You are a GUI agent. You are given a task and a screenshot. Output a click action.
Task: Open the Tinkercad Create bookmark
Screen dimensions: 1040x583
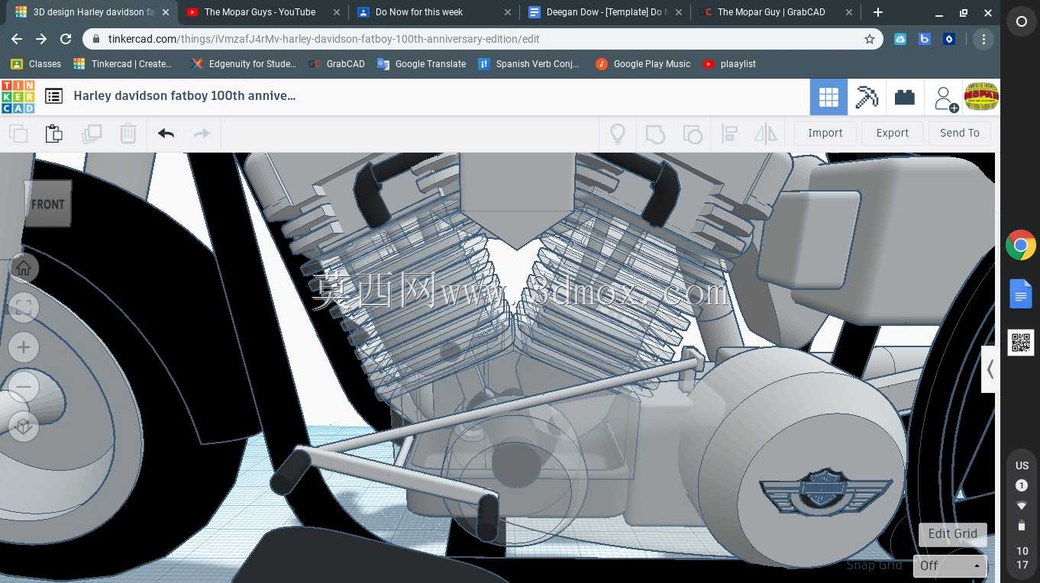(x=123, y=64)
